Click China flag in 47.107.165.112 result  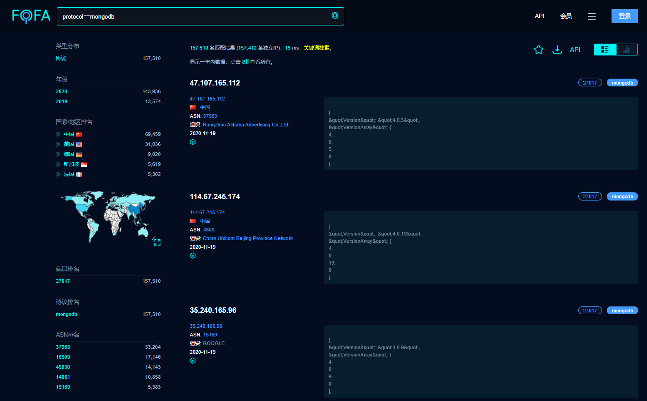click(193, 107)
